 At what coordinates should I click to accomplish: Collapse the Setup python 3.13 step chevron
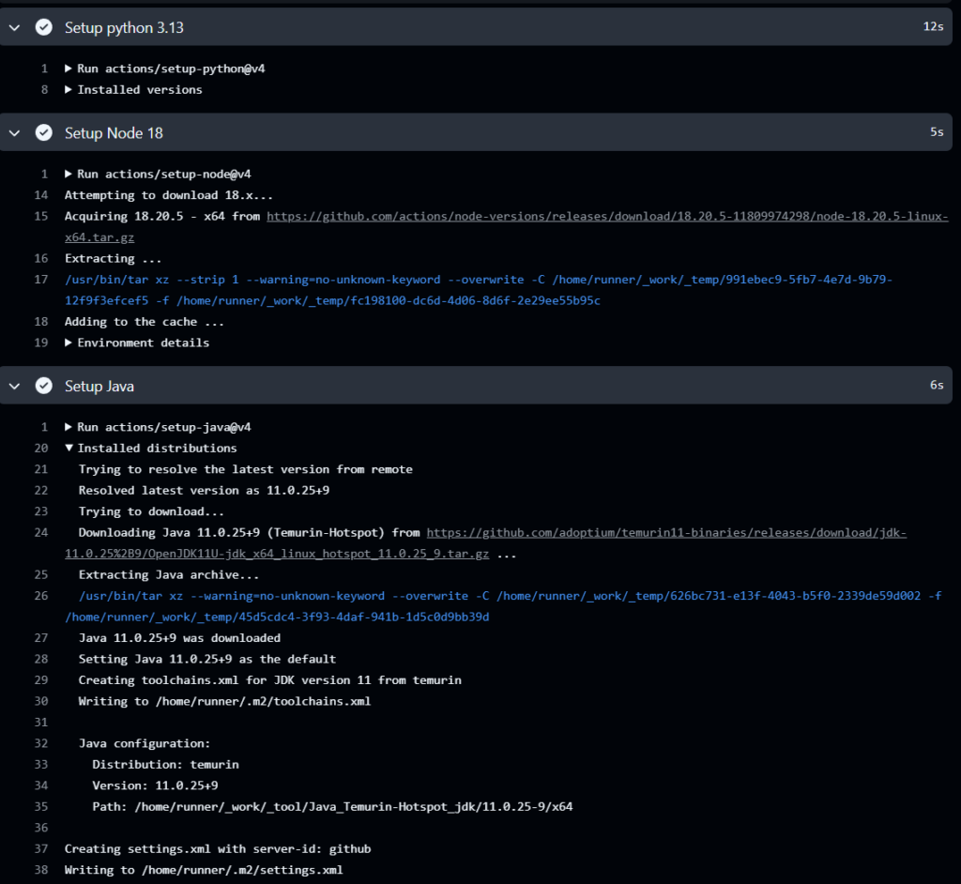pyautogui.click(x=15, y=27)
